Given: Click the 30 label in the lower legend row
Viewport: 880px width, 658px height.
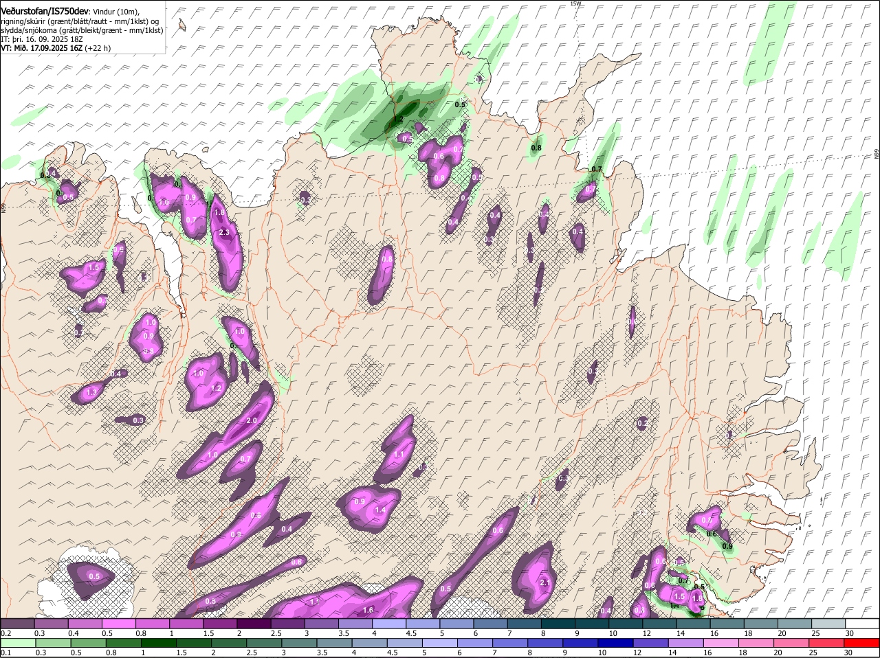Looking at the screenshot, I should (x=848, y=653).
